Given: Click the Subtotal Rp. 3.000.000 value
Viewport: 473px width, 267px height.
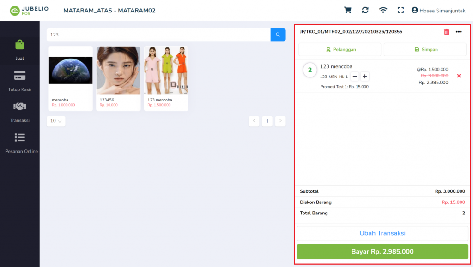Looking at the screenshot, I should 450,191.
